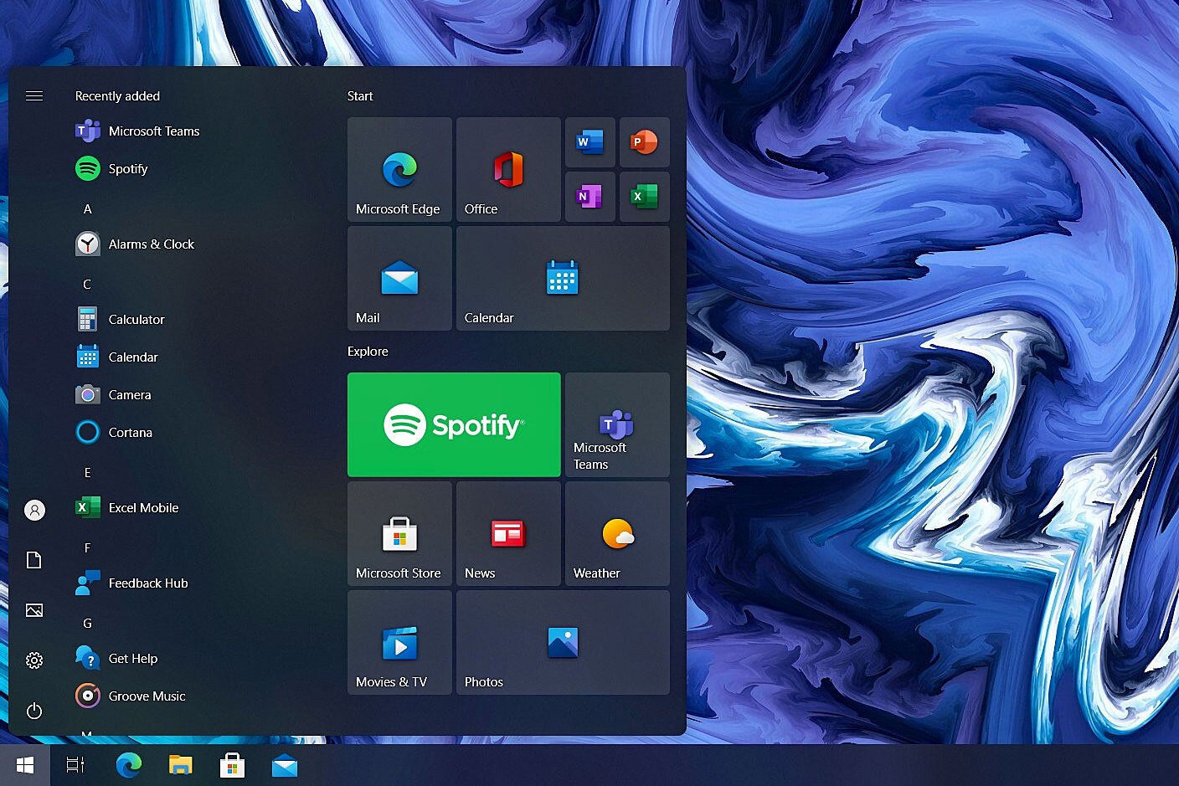Jump to letter A section header
The image size is (1179, 786).
[87, 209]
